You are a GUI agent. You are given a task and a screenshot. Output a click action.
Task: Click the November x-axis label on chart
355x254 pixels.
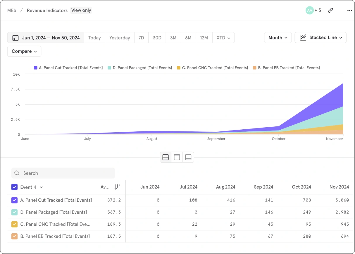[335, 139]
